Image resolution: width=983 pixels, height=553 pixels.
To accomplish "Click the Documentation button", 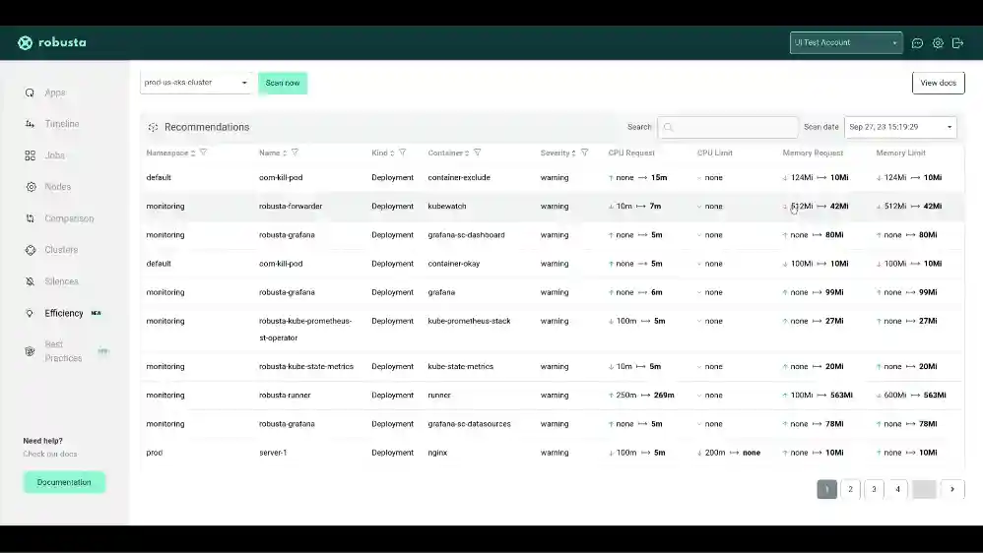I will [64, 482].
